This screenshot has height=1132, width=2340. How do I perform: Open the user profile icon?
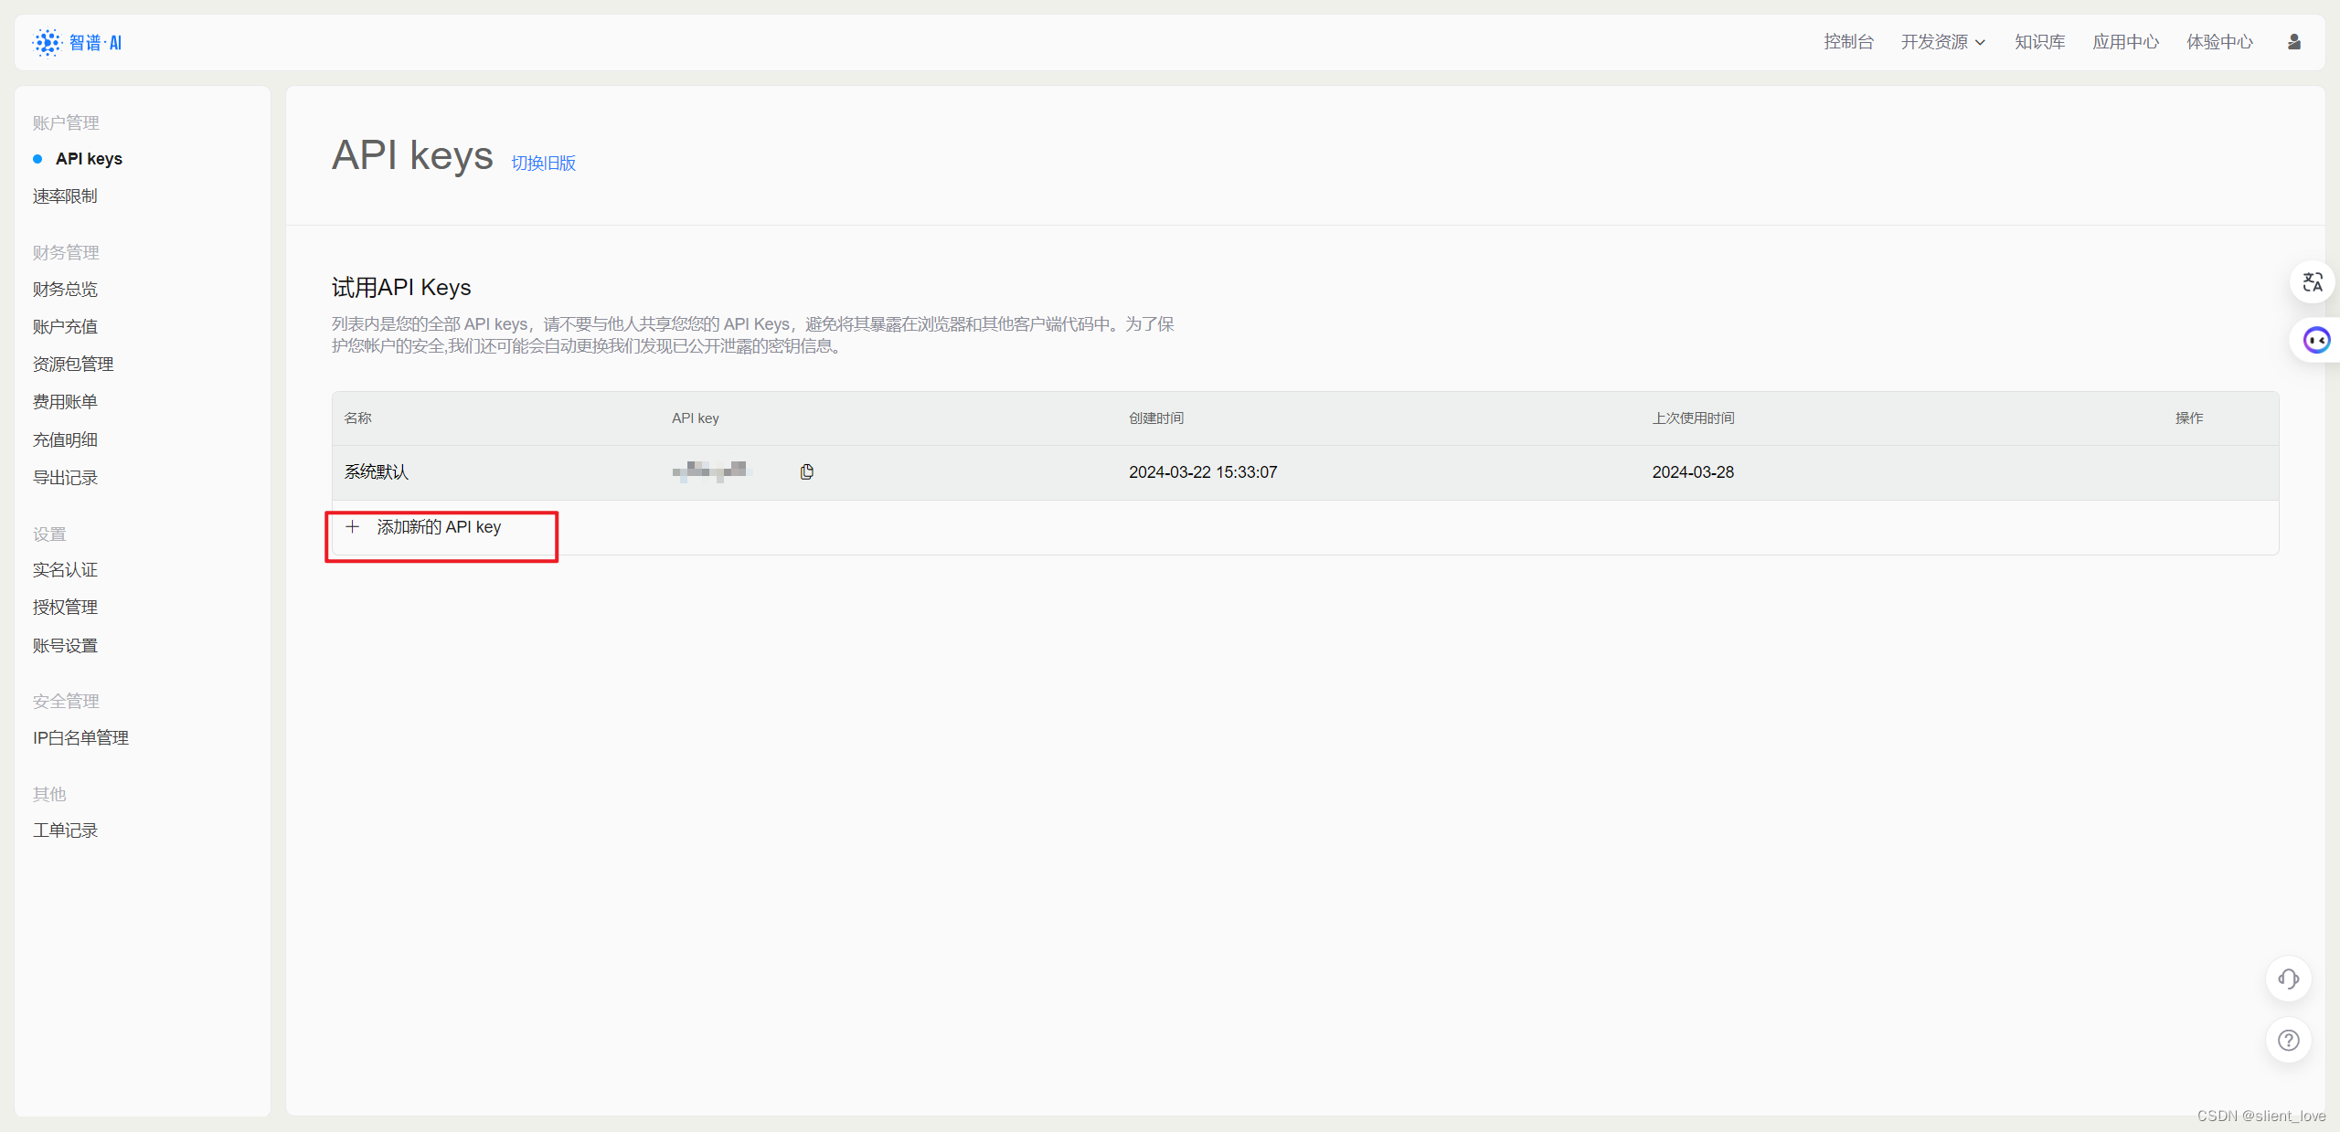(x=2293, y=41)
